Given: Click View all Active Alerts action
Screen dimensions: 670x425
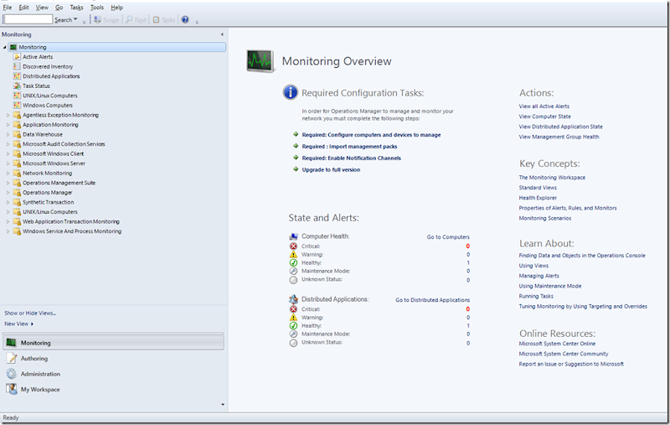Looking at the screenshot, I should coord(544,106).
